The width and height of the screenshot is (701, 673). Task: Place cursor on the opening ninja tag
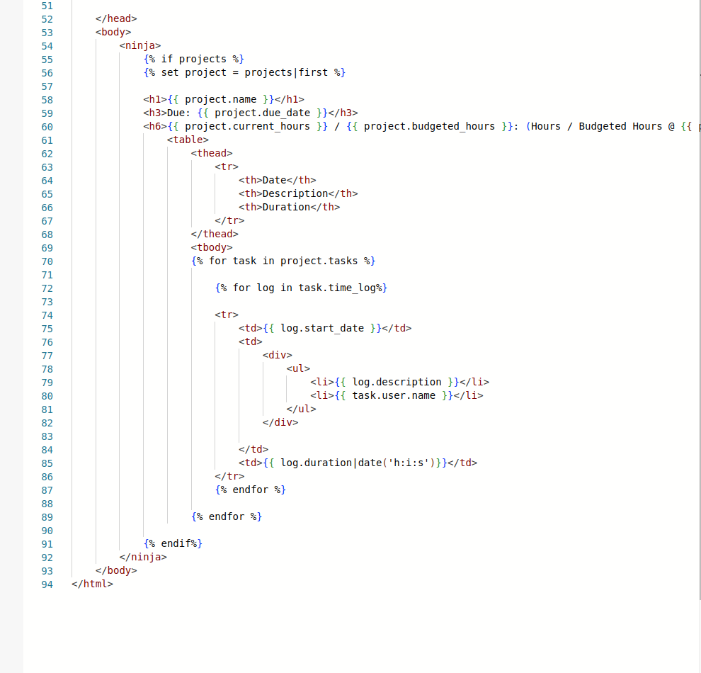(x=139, y=45)
